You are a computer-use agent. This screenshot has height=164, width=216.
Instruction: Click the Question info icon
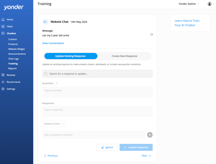click(57, 83)
